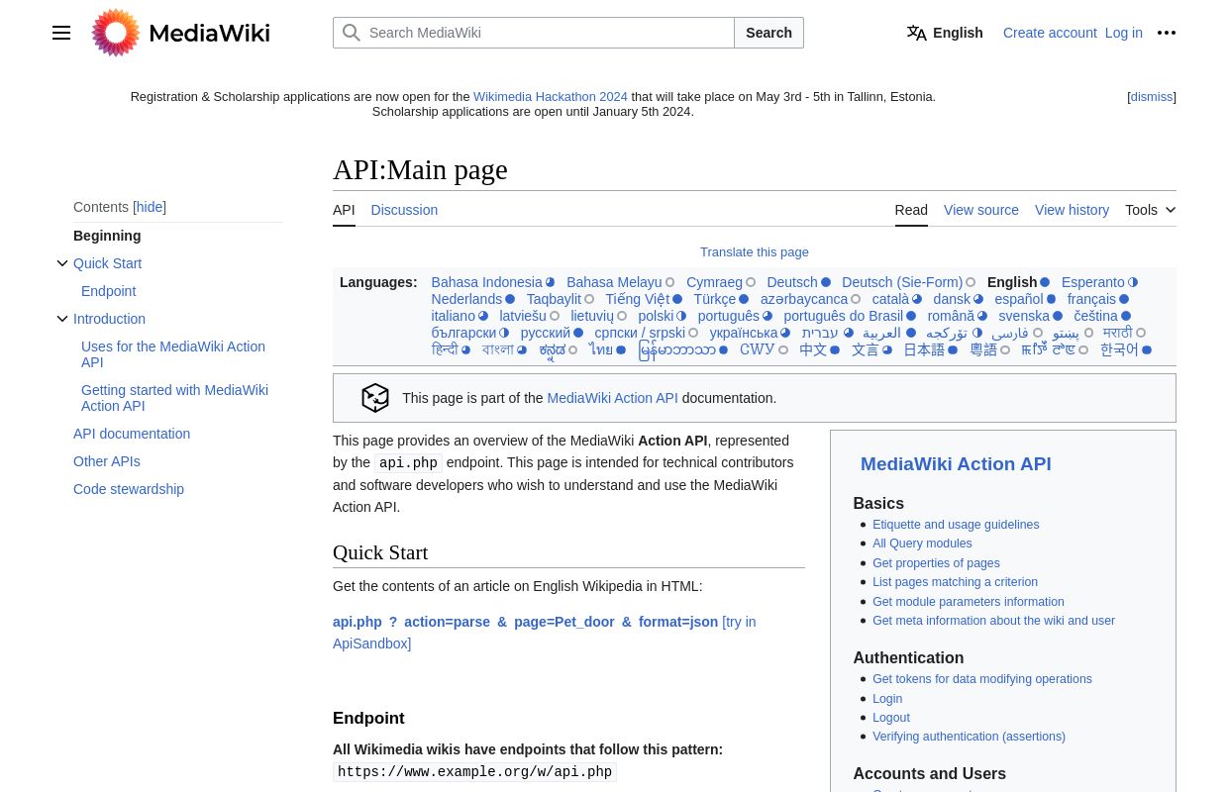
Task: Click the Create account link
Action: click(1050, 33)
